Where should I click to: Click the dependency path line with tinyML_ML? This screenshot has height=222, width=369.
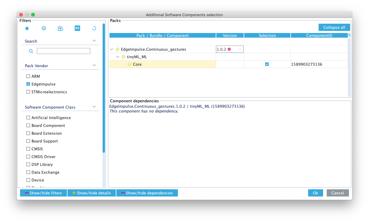pos(177,106)
